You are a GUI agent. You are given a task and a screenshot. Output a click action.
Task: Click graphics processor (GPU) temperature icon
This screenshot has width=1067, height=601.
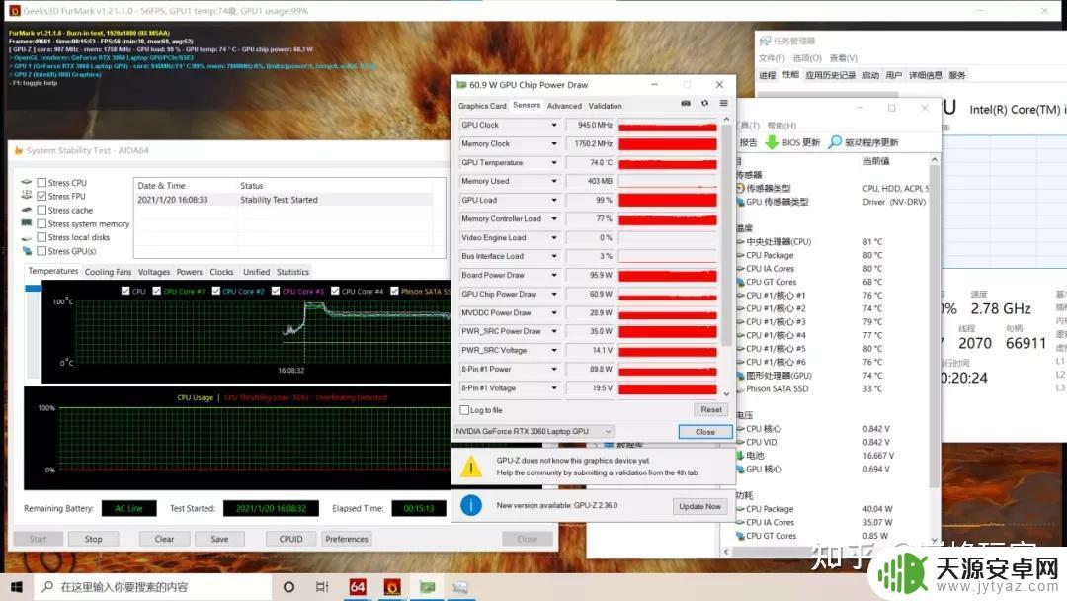coord(740,375)
